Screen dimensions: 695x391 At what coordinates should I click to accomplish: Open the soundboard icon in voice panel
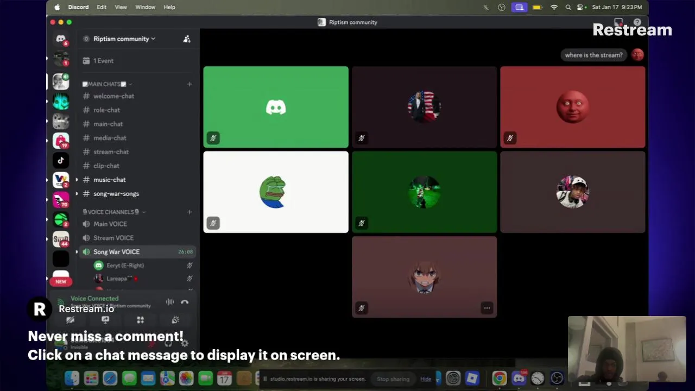[x=175, y=320]
